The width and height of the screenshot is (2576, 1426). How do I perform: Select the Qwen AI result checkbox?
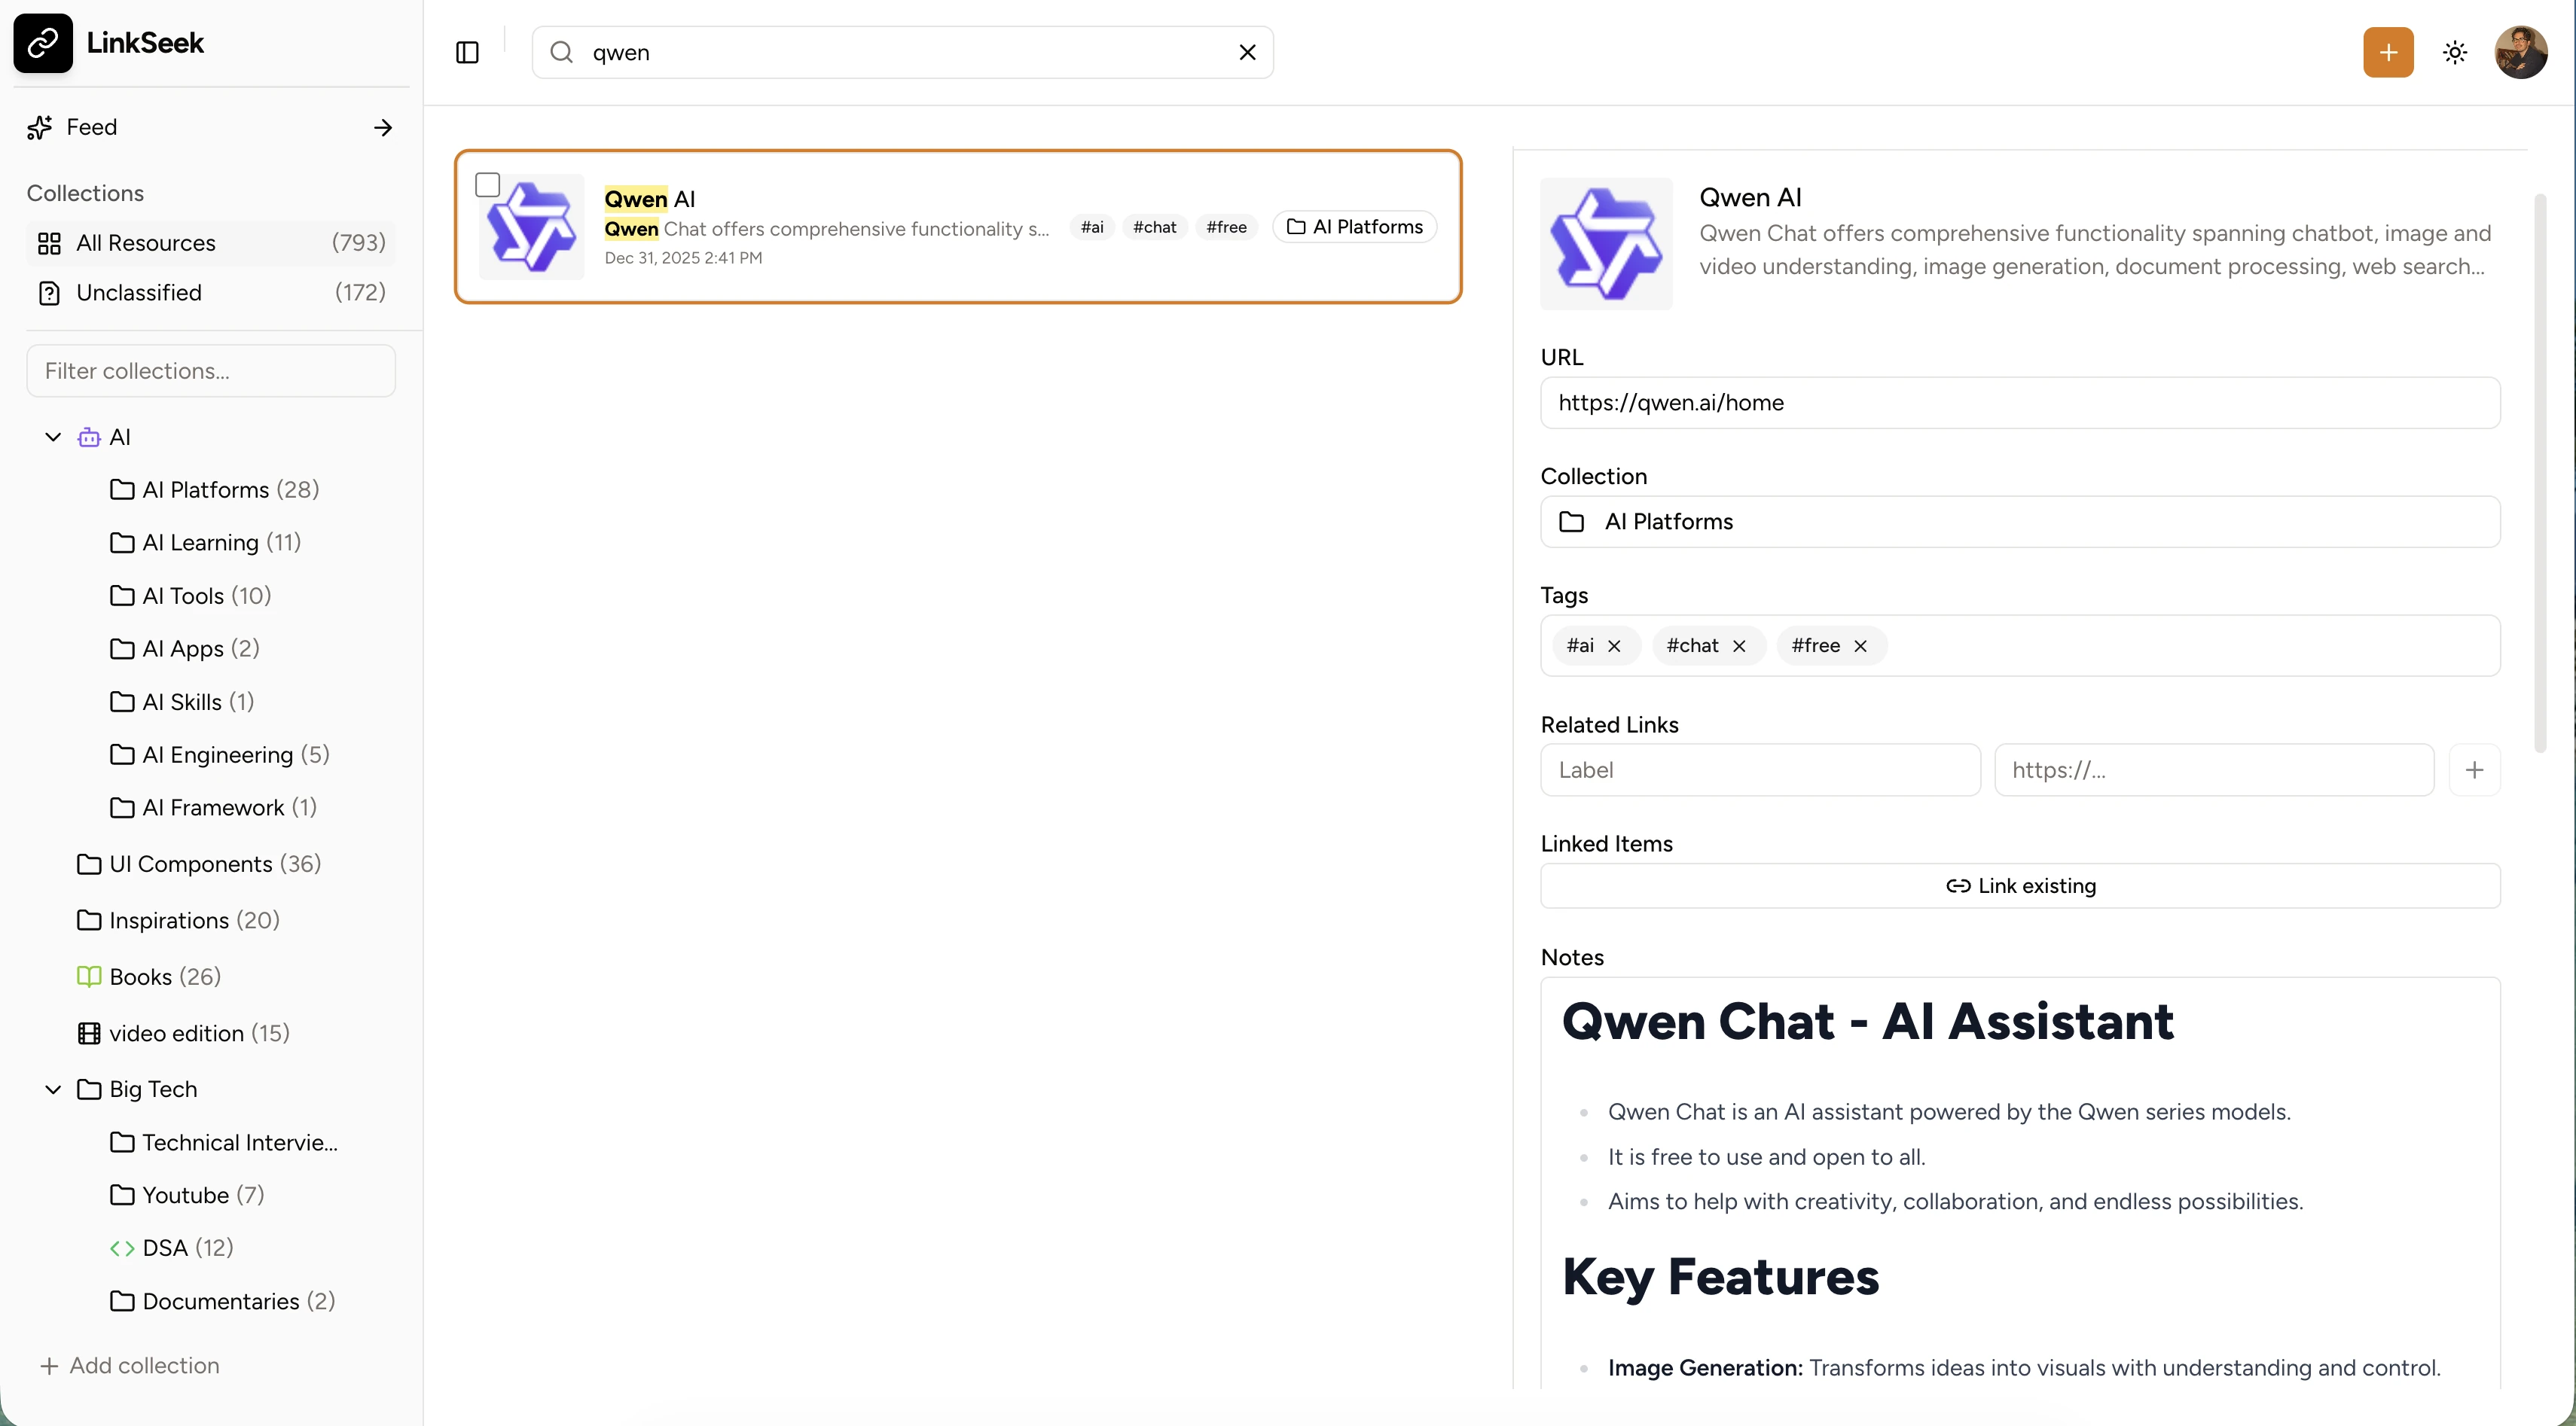click(x=487, y=185)
